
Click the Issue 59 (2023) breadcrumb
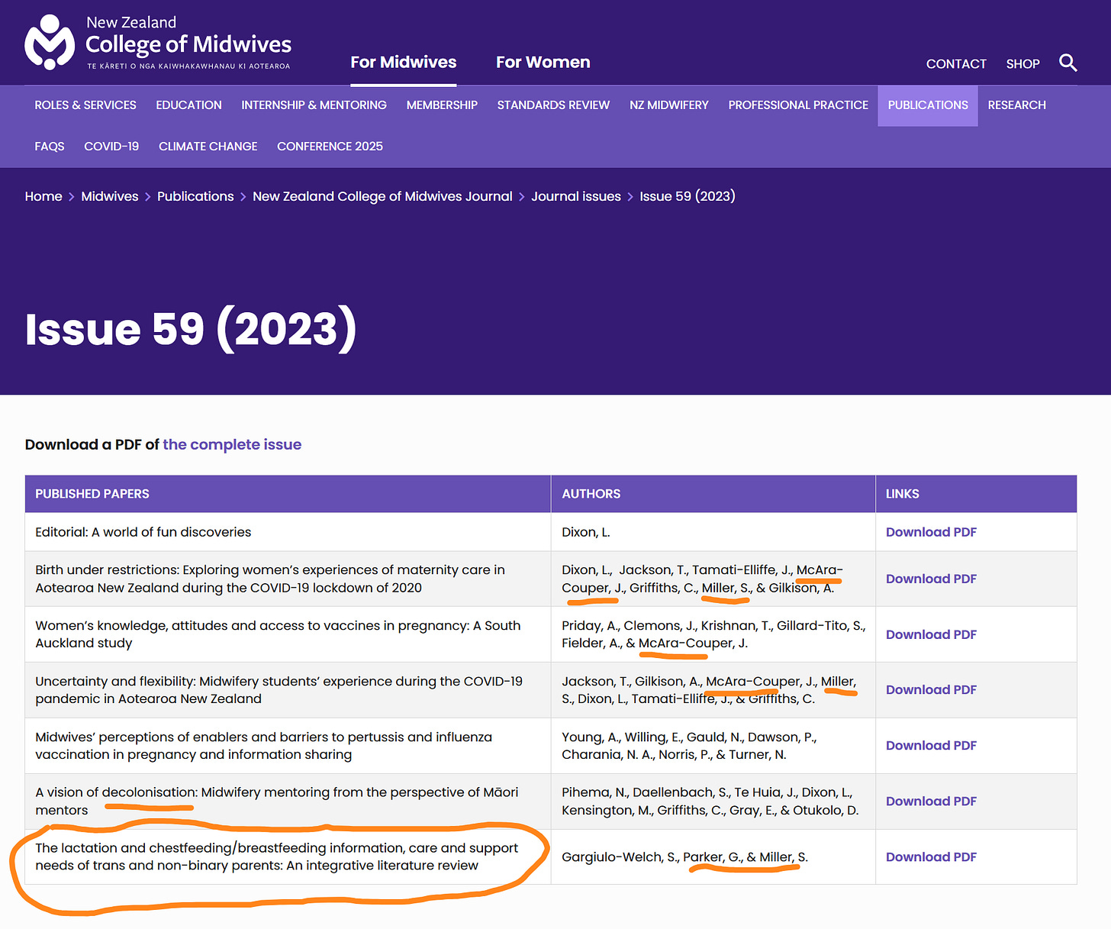[688, 196]
